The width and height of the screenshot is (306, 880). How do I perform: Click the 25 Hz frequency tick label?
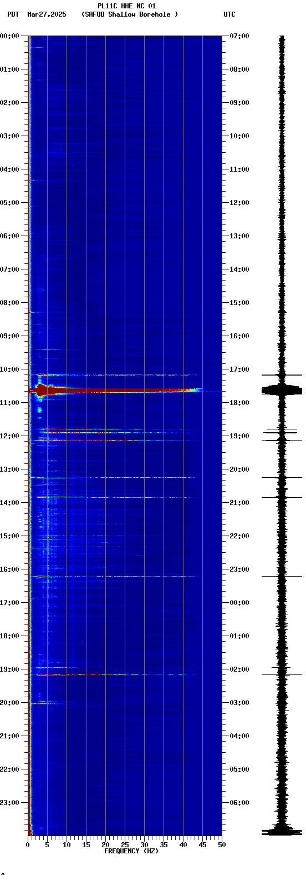pos(125,845)
